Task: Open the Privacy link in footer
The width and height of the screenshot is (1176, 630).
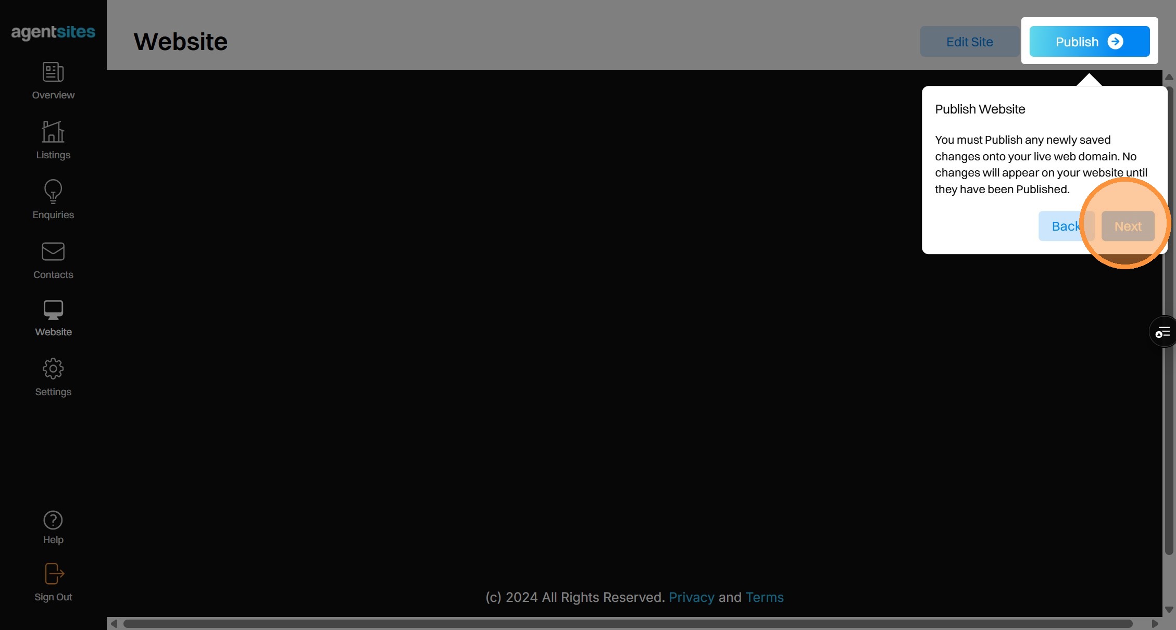Action: pyautogui.click(x=691, y=597)
